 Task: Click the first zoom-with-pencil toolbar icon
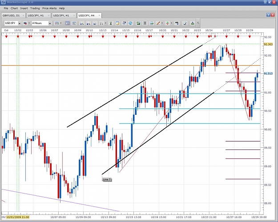[82, 23]
